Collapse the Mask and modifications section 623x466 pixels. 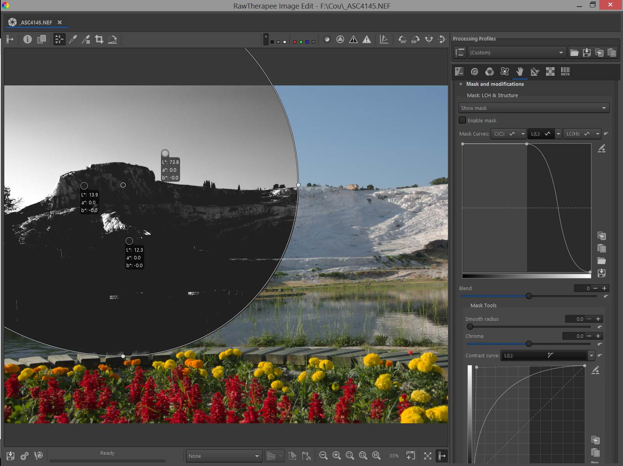coord(461,84)
